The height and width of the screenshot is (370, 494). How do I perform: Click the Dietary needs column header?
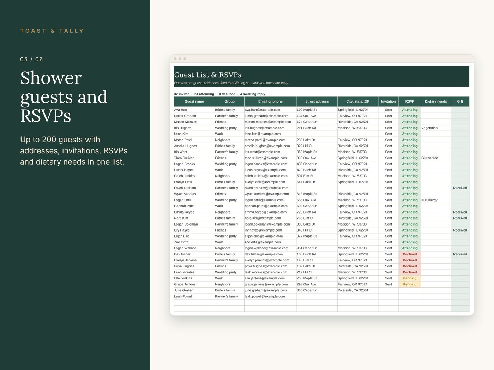(x=436, y=101)
